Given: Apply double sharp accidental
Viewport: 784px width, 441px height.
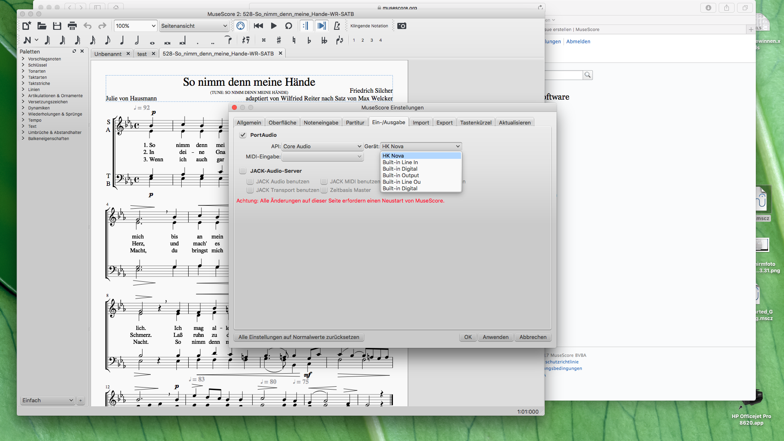Looking at the screenshot, I should 264,40.
